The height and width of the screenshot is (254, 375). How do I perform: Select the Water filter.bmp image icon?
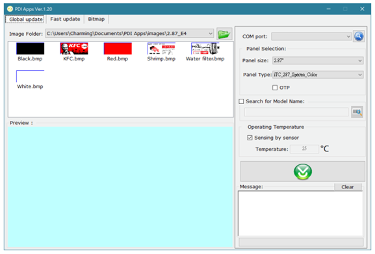(205, 49)
